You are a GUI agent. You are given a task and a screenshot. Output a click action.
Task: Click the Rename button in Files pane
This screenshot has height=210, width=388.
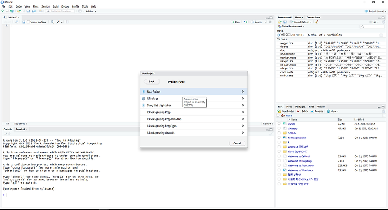pyautogui.click(x=317, y=111)
